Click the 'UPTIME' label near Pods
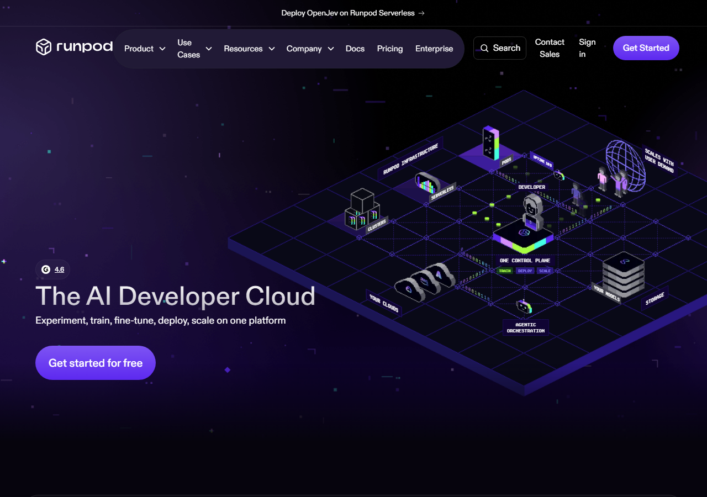 (542, 161)
